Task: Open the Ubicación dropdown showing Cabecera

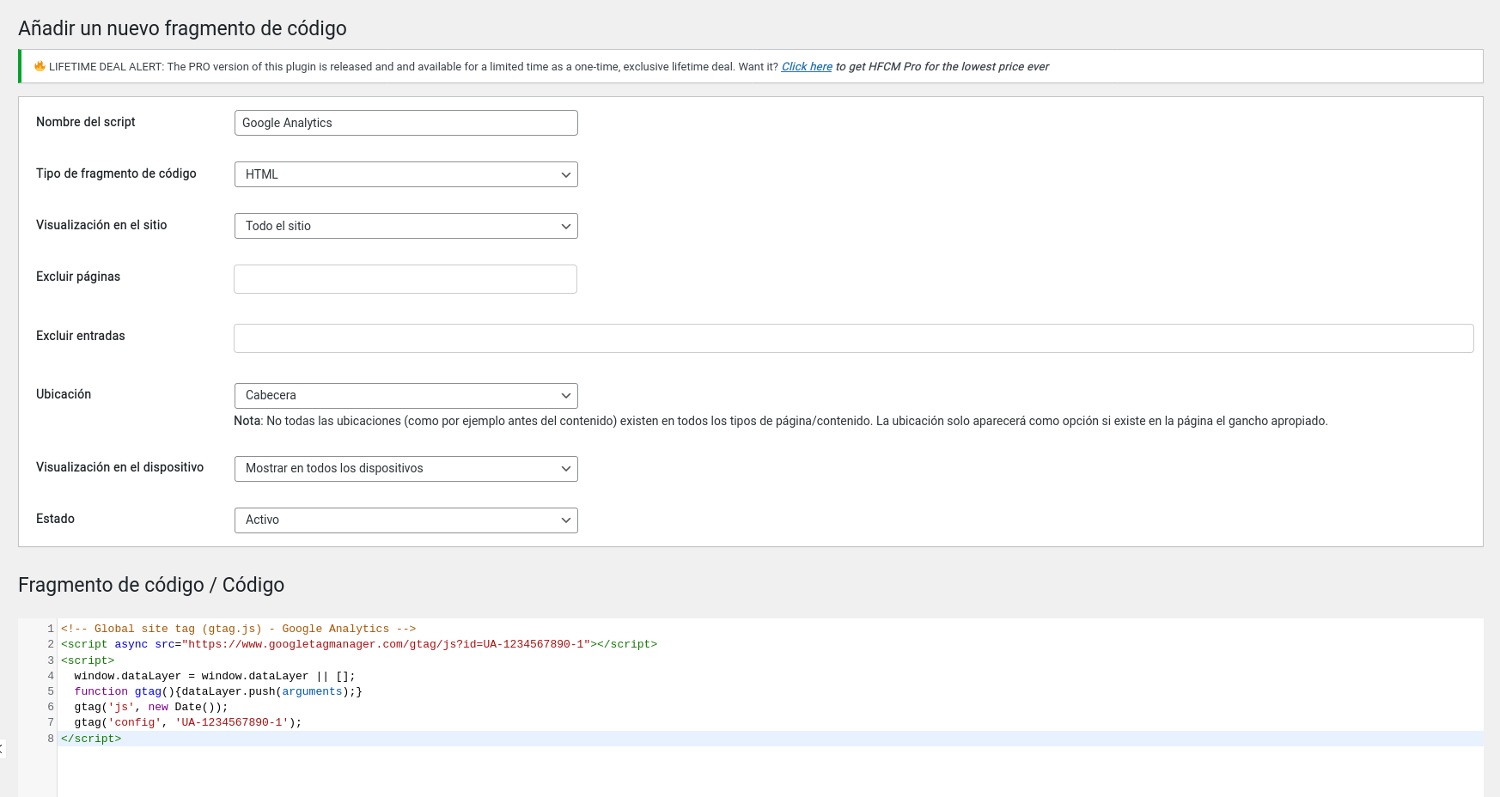Action: [405, 395]
